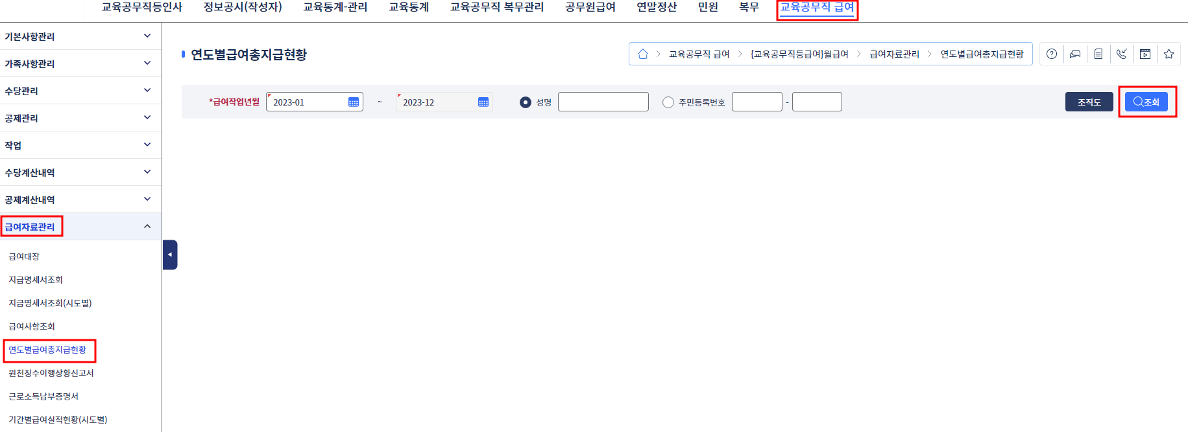This screenshot has height=432, width=1188.
Task: Open the 민원 top menu
Action: tap(708, 7)
